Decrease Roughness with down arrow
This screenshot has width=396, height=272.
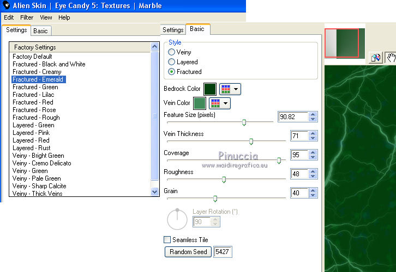coord(313,176)
